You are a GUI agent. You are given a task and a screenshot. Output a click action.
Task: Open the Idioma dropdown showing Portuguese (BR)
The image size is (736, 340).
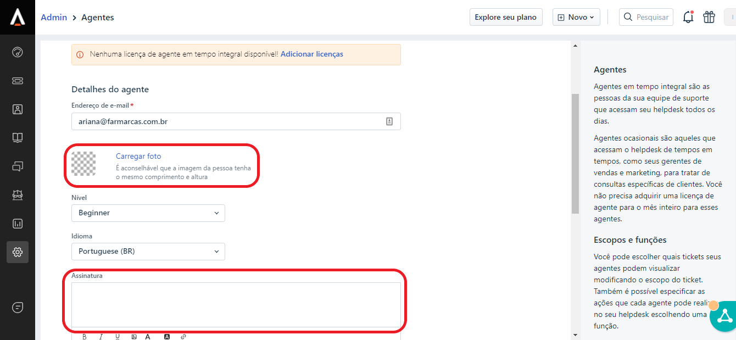coord(148,252)
